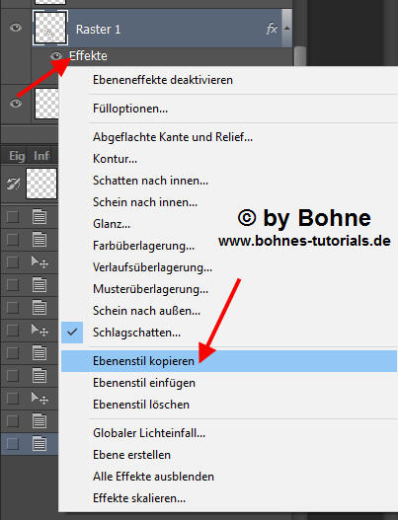Select the document icon in highlighted history state

[x=40, y=444]
